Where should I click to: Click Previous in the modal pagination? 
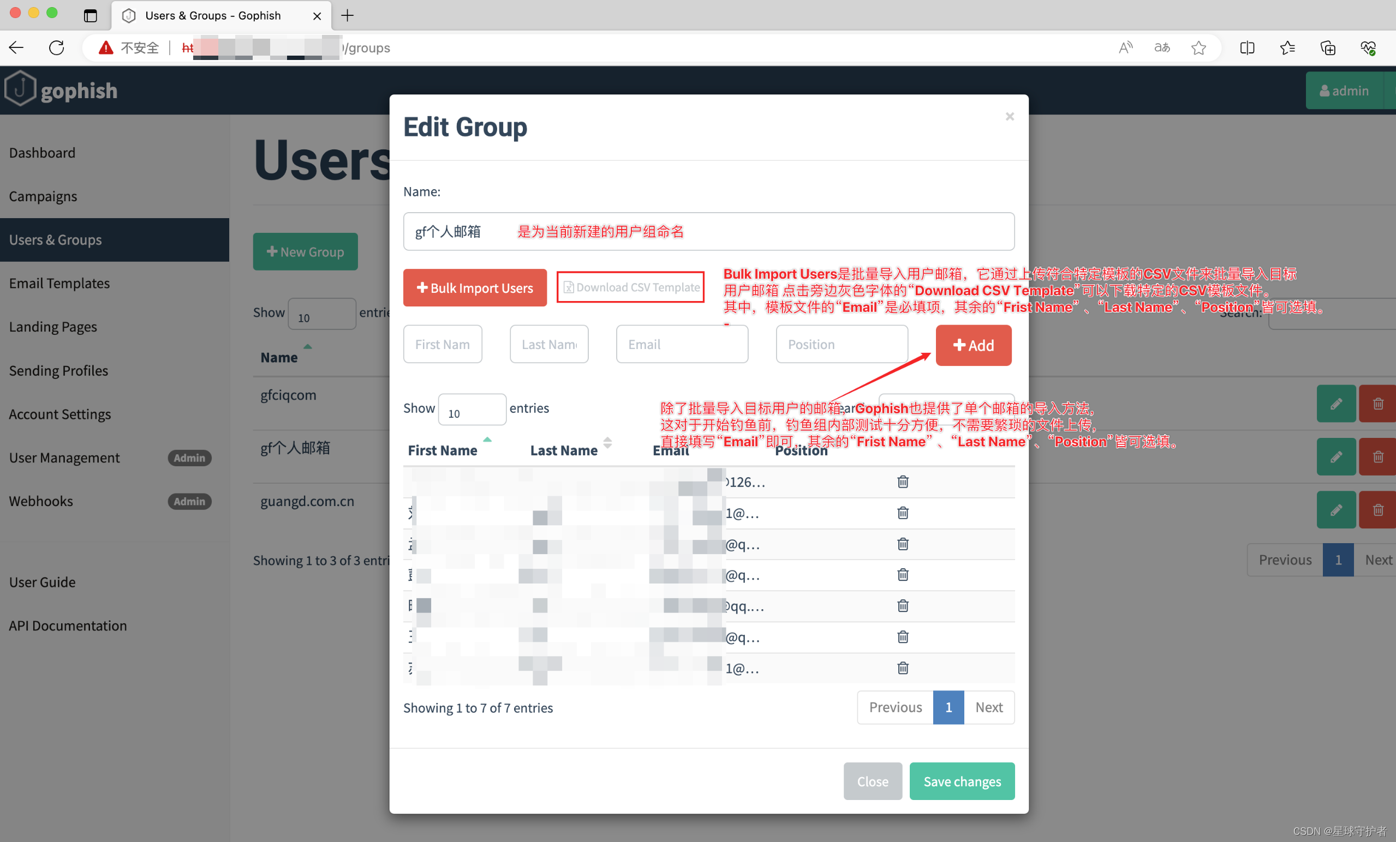[895, 707]
